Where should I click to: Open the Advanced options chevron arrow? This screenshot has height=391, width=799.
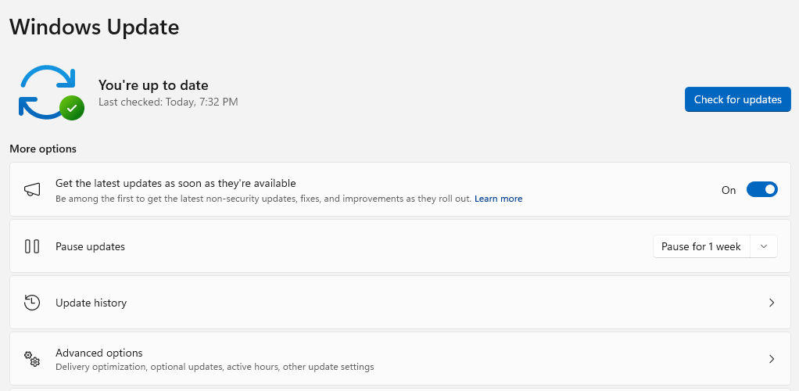click(x=771, y=359)
